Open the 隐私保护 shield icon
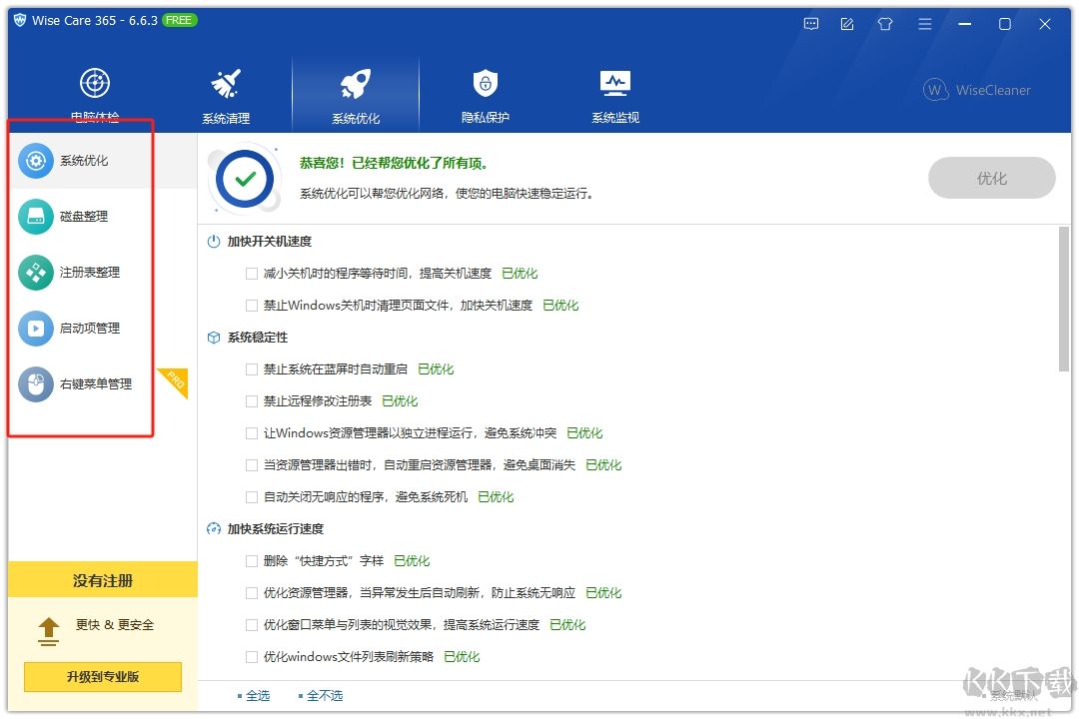This screenshot has width=1079, height=719. [486, 83]
